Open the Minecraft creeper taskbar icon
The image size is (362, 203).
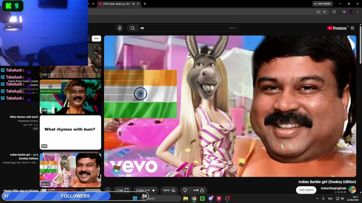[202, 198]
